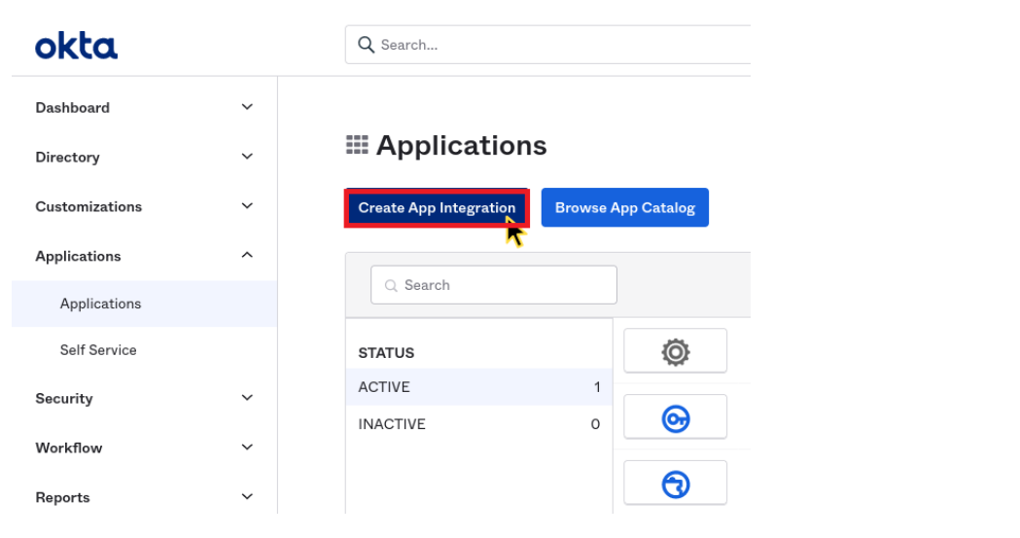Open Workflow in the sidebar

coord(69,448)
